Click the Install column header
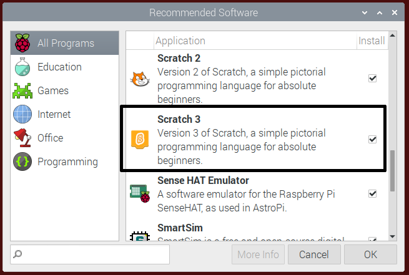Image resolution: width=409 pixels, height=275 pixels. pyautogui.click(x=372, y=41)
